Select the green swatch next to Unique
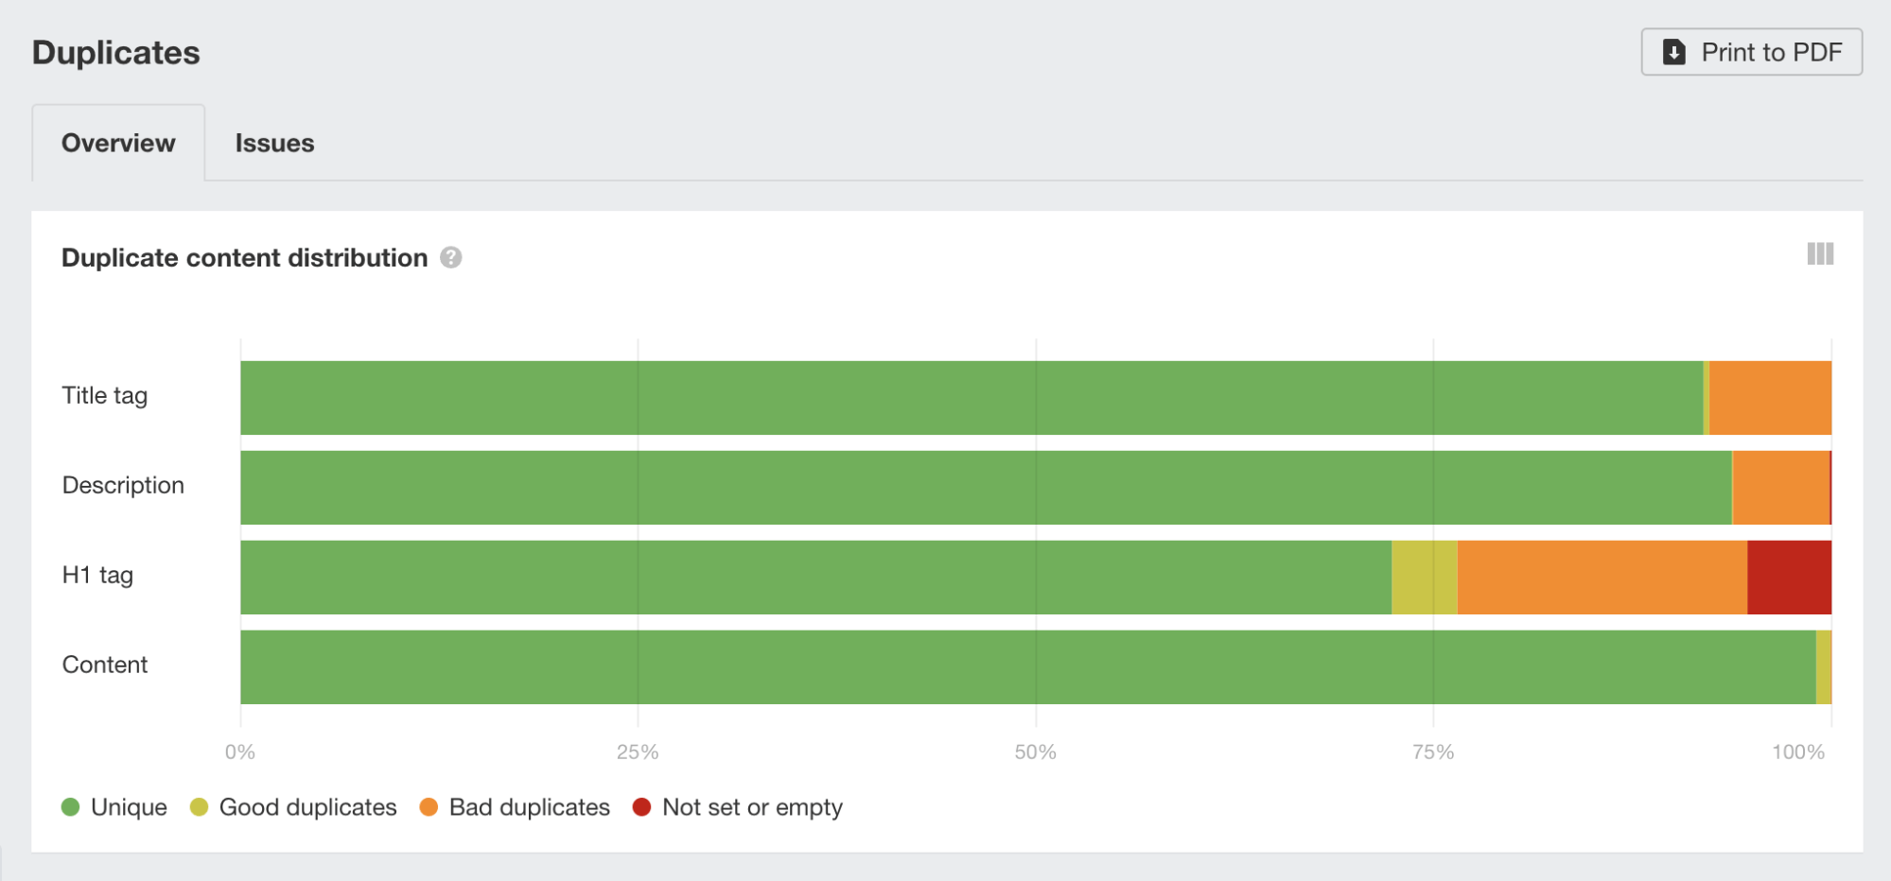 (x=71, y=807)
